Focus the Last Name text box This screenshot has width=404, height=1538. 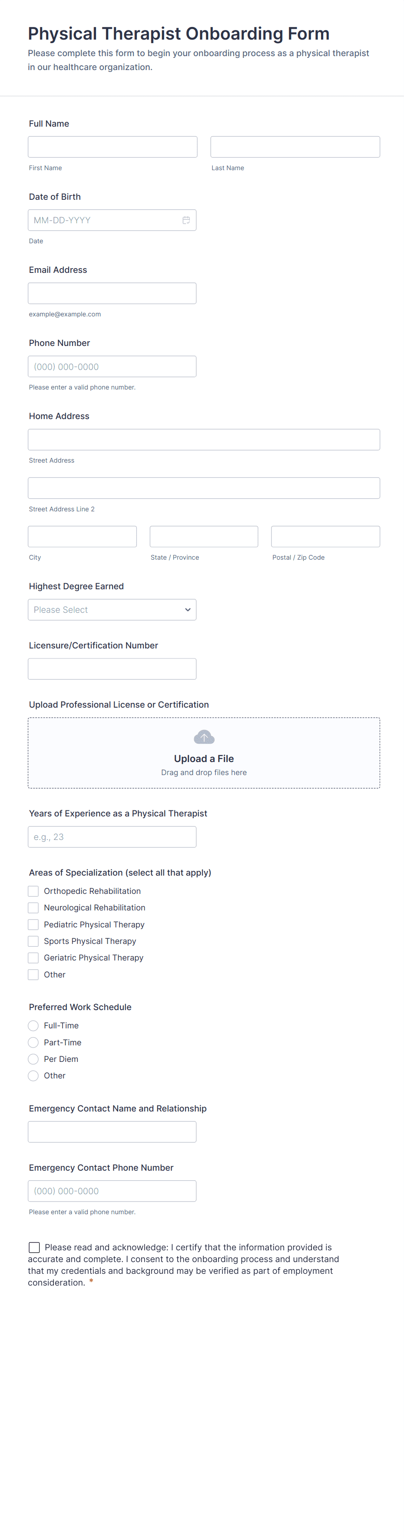click(295, 147)
